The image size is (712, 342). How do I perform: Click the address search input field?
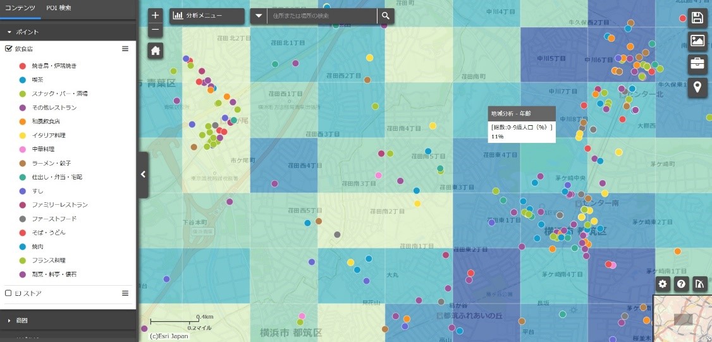[321, 16]
